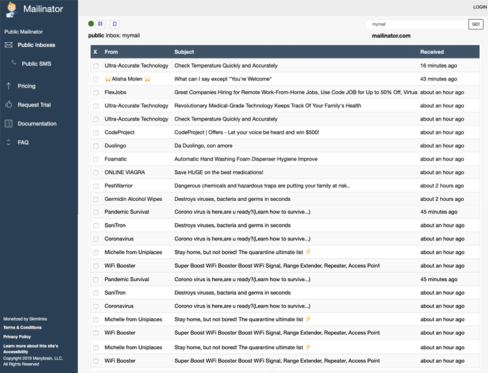This screenshot has width=488, height=373.
Task: Click the X column header in table
Action: tap(95, 52)
